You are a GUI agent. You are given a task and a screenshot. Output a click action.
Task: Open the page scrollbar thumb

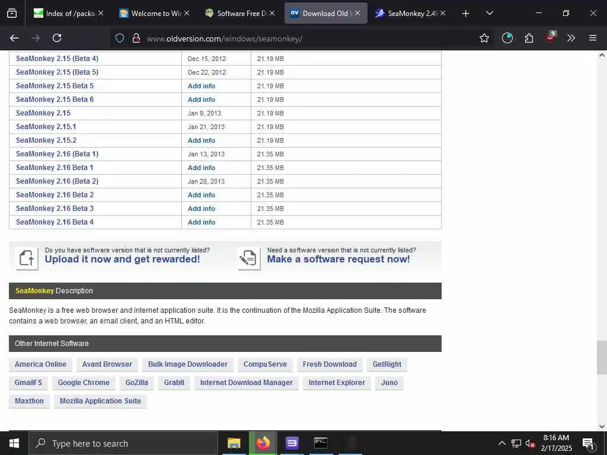tap(602, 357)
